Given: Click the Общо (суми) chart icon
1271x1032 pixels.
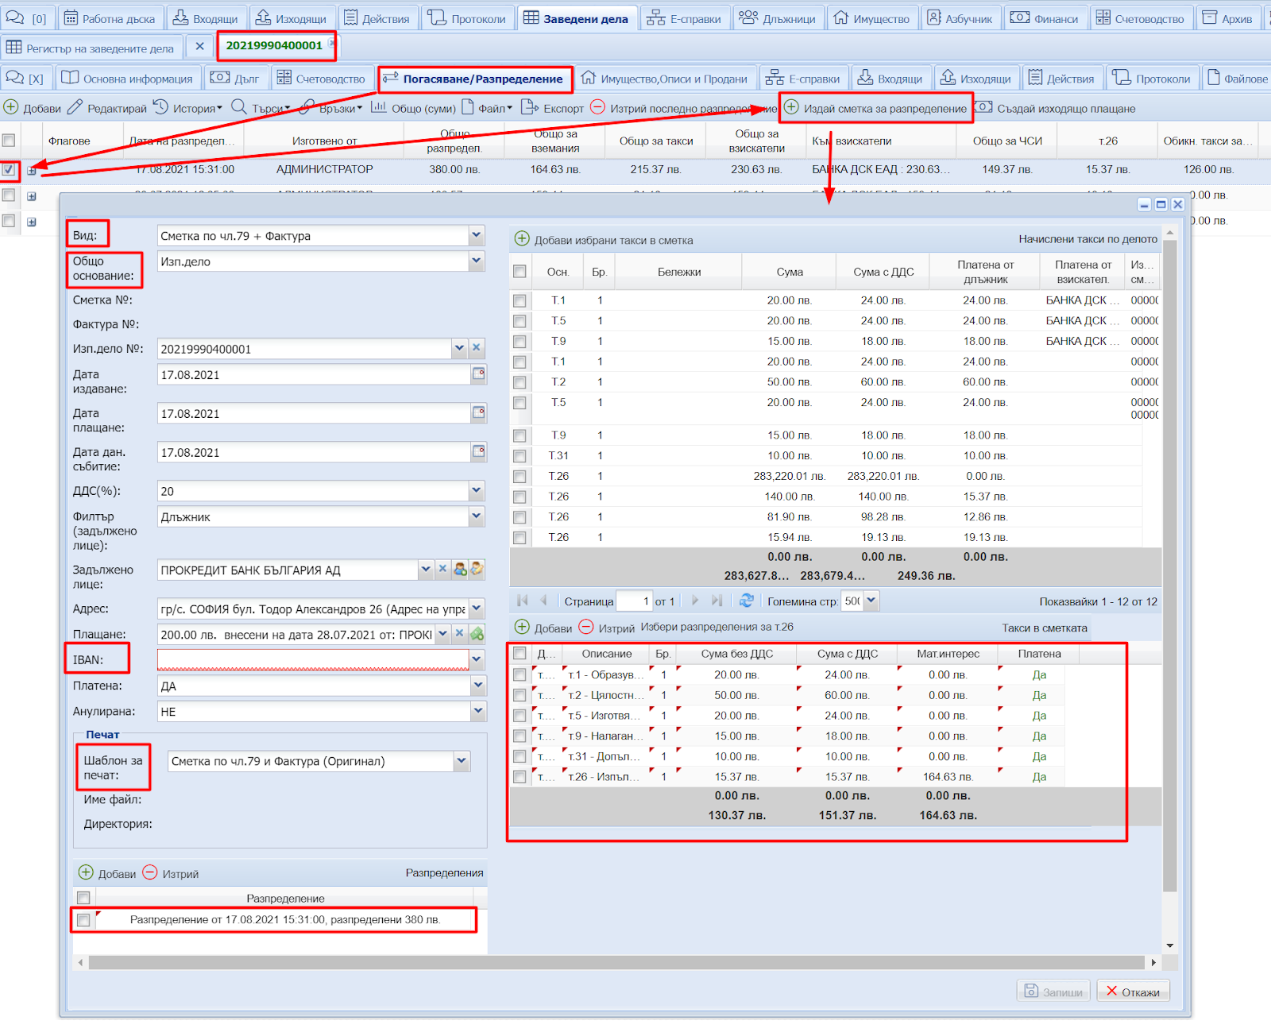Looking at the screenshot, I should click(378, 107).
